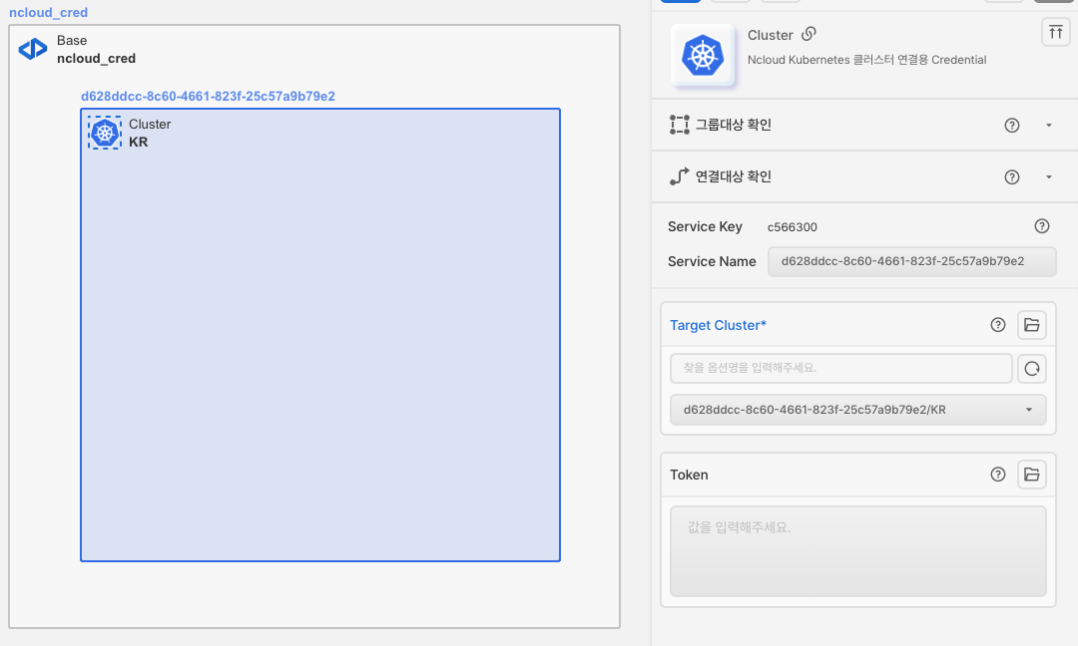Click the Base ncloud_cred code icon
This screenshot has height=646, width=1078.
point(33,50)
